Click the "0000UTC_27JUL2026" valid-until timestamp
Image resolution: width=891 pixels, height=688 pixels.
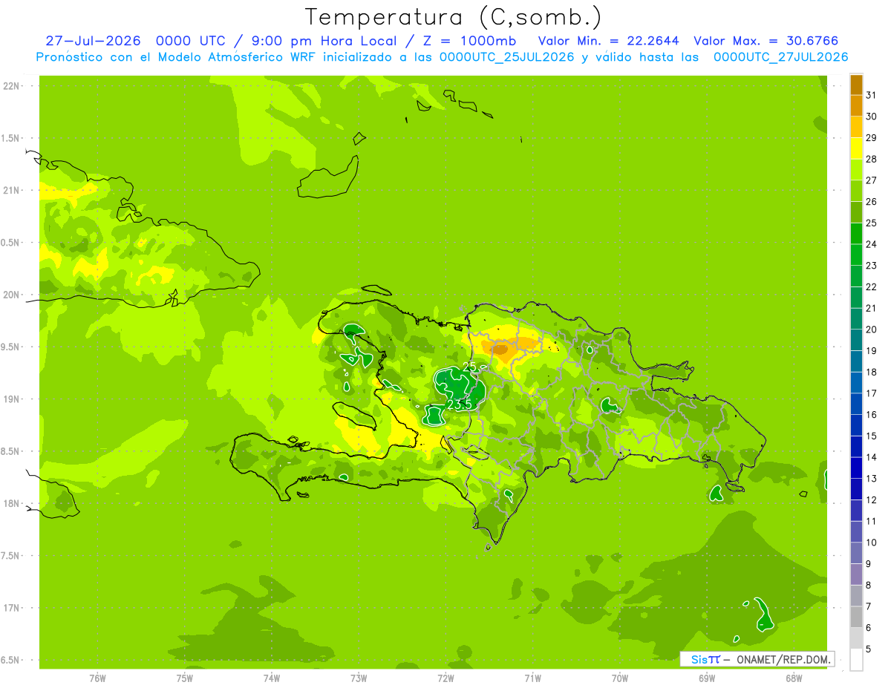(x=780, y=57)
